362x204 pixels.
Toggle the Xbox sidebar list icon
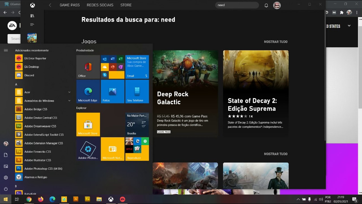(x=32, y=25)
